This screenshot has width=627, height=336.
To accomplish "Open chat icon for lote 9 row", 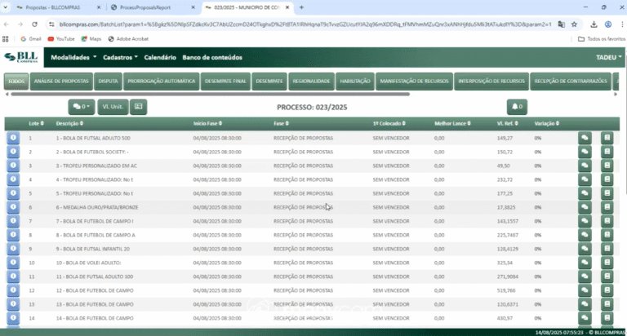I will tap(585, 249).
